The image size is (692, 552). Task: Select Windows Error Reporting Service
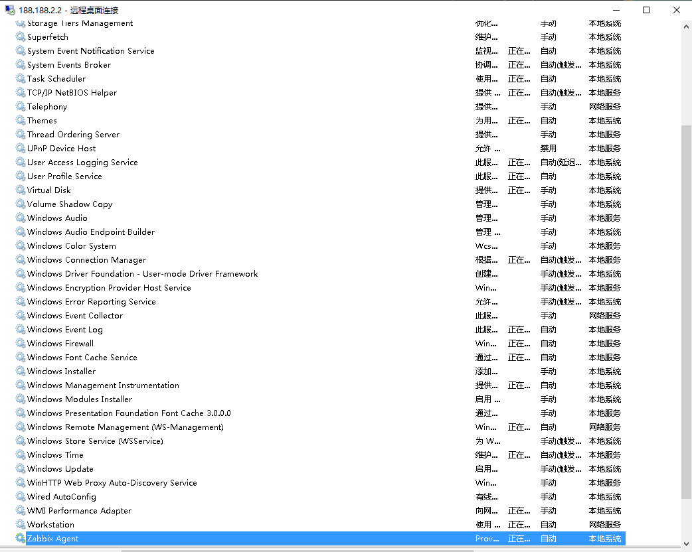(92, 302)
